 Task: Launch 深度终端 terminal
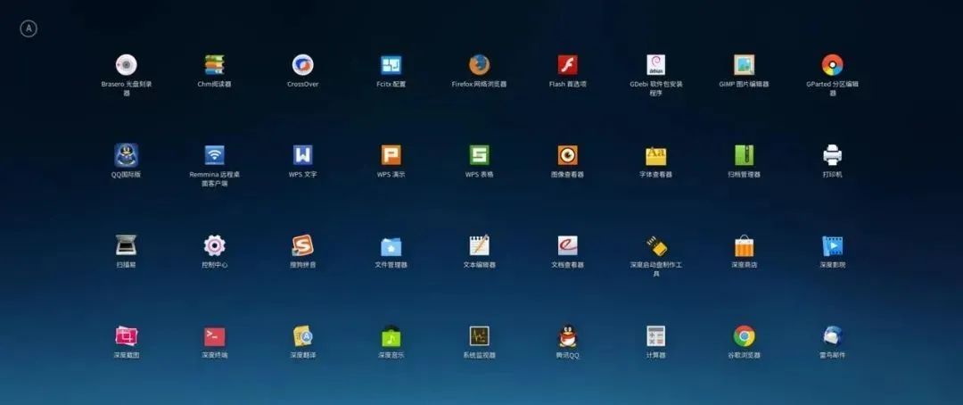click(x=214, y=336)
